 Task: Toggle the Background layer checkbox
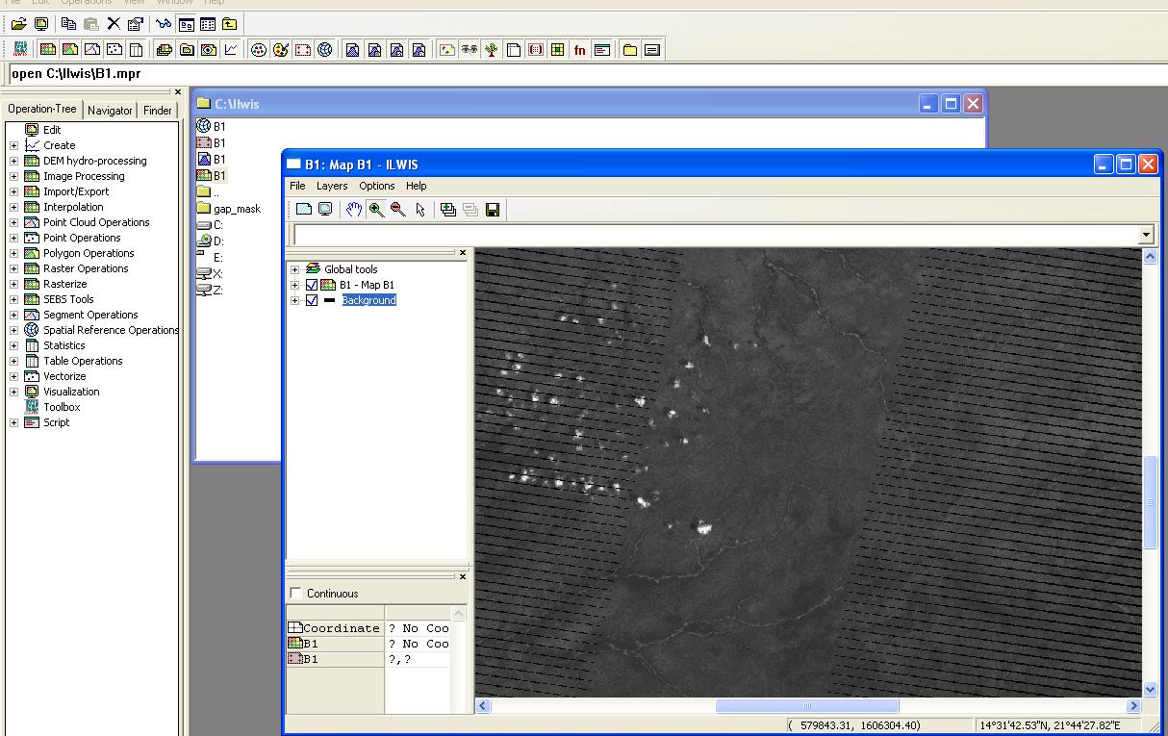click(x=312, y=301)
